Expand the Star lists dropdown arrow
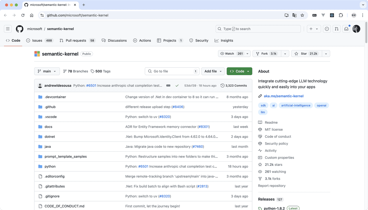Screen dimensions: 368x210 coord(326,54)
